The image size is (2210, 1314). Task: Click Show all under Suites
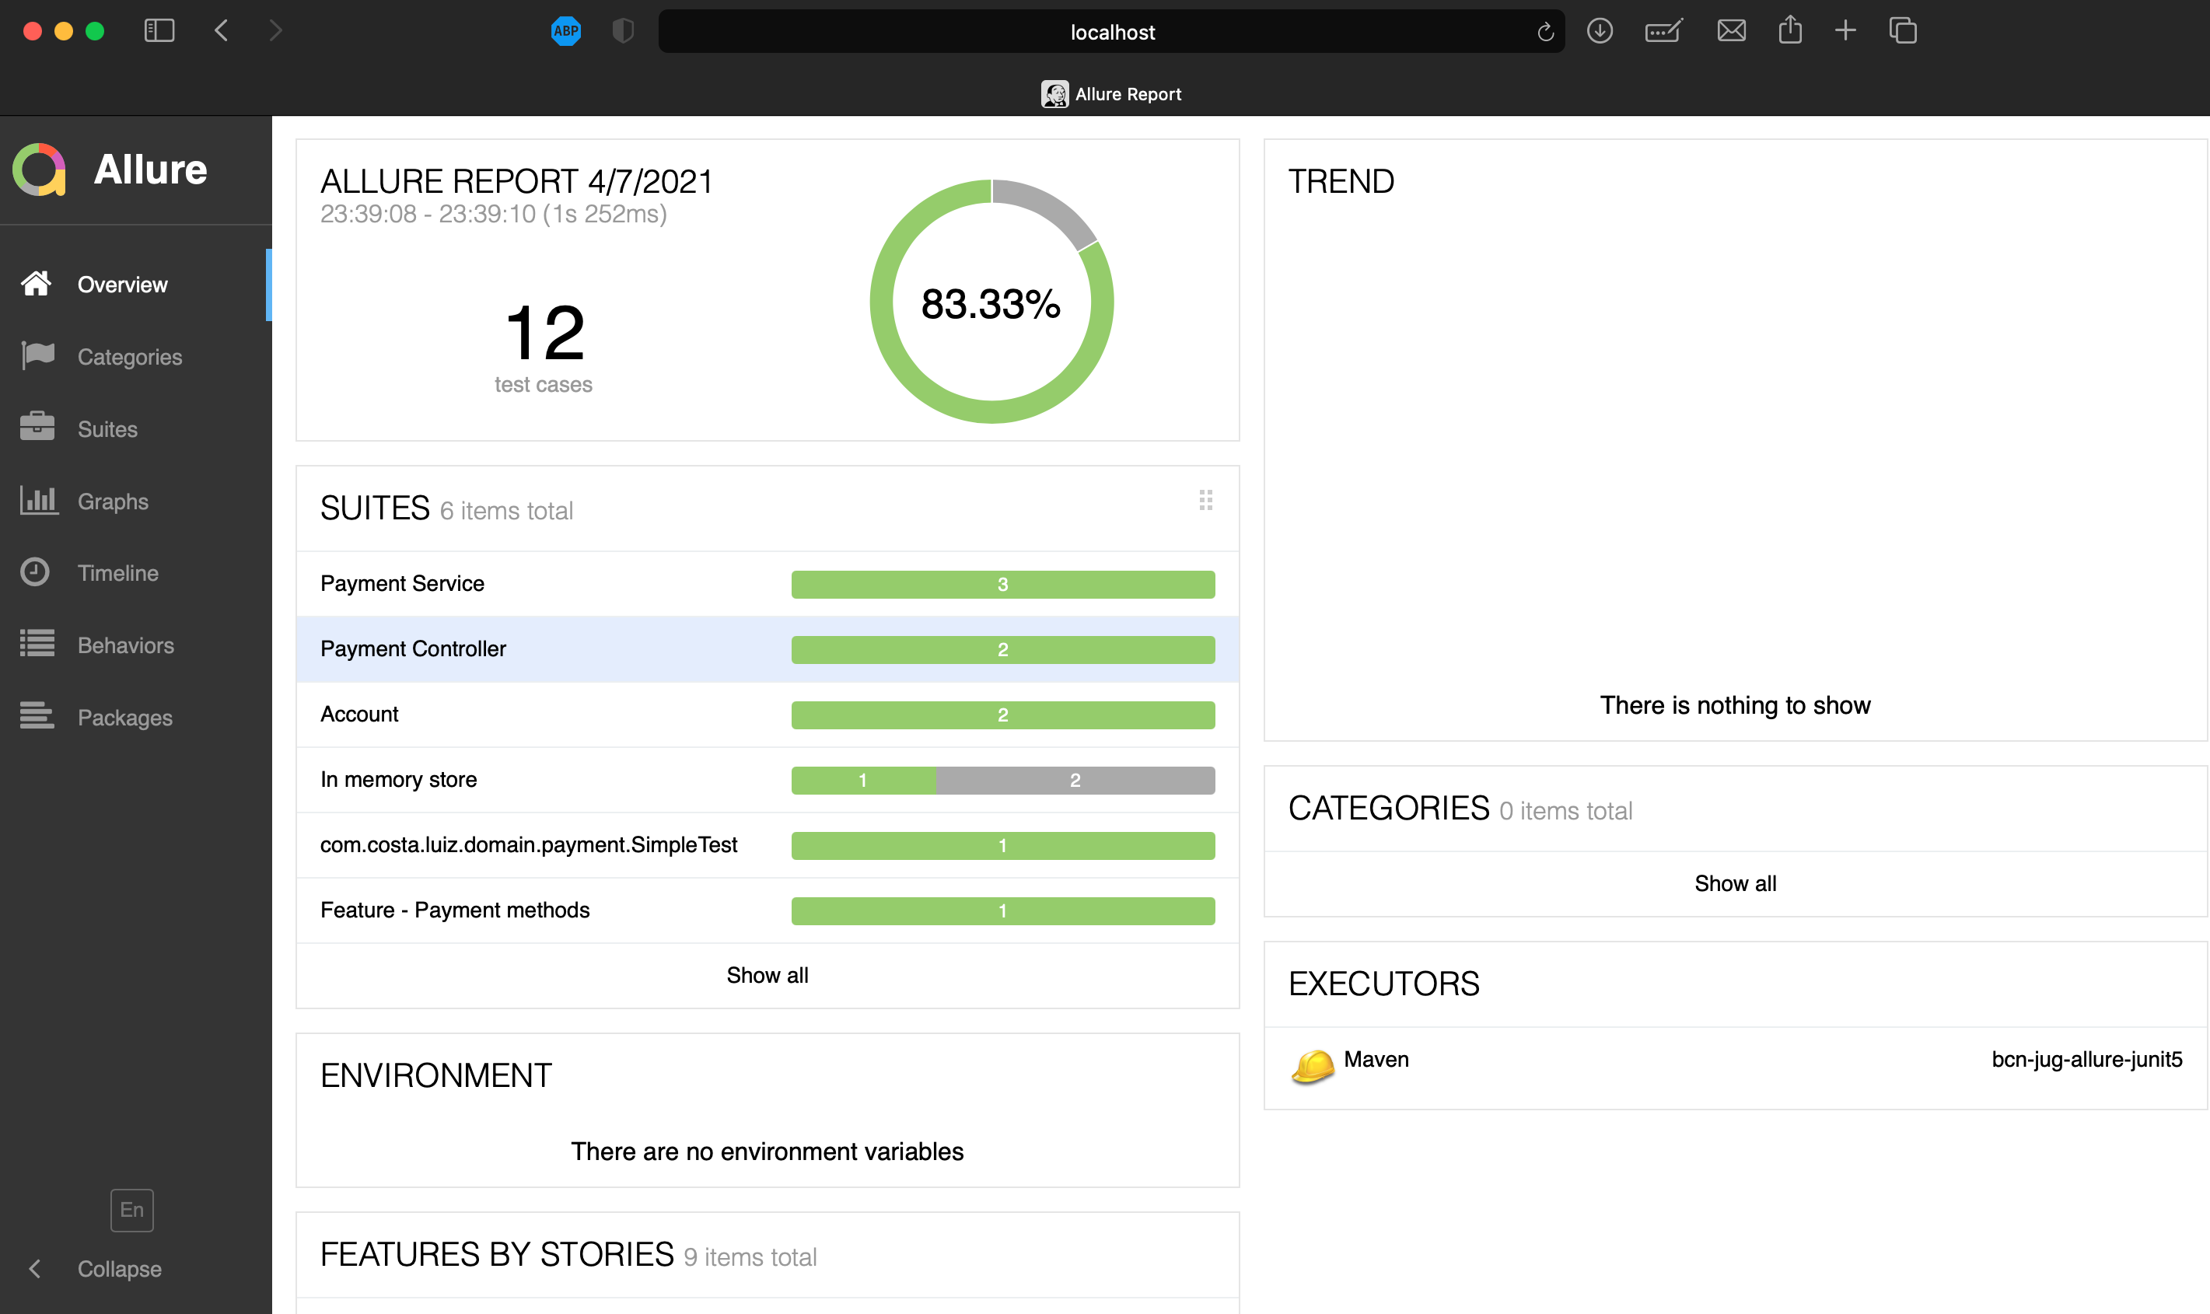point(767,975)
